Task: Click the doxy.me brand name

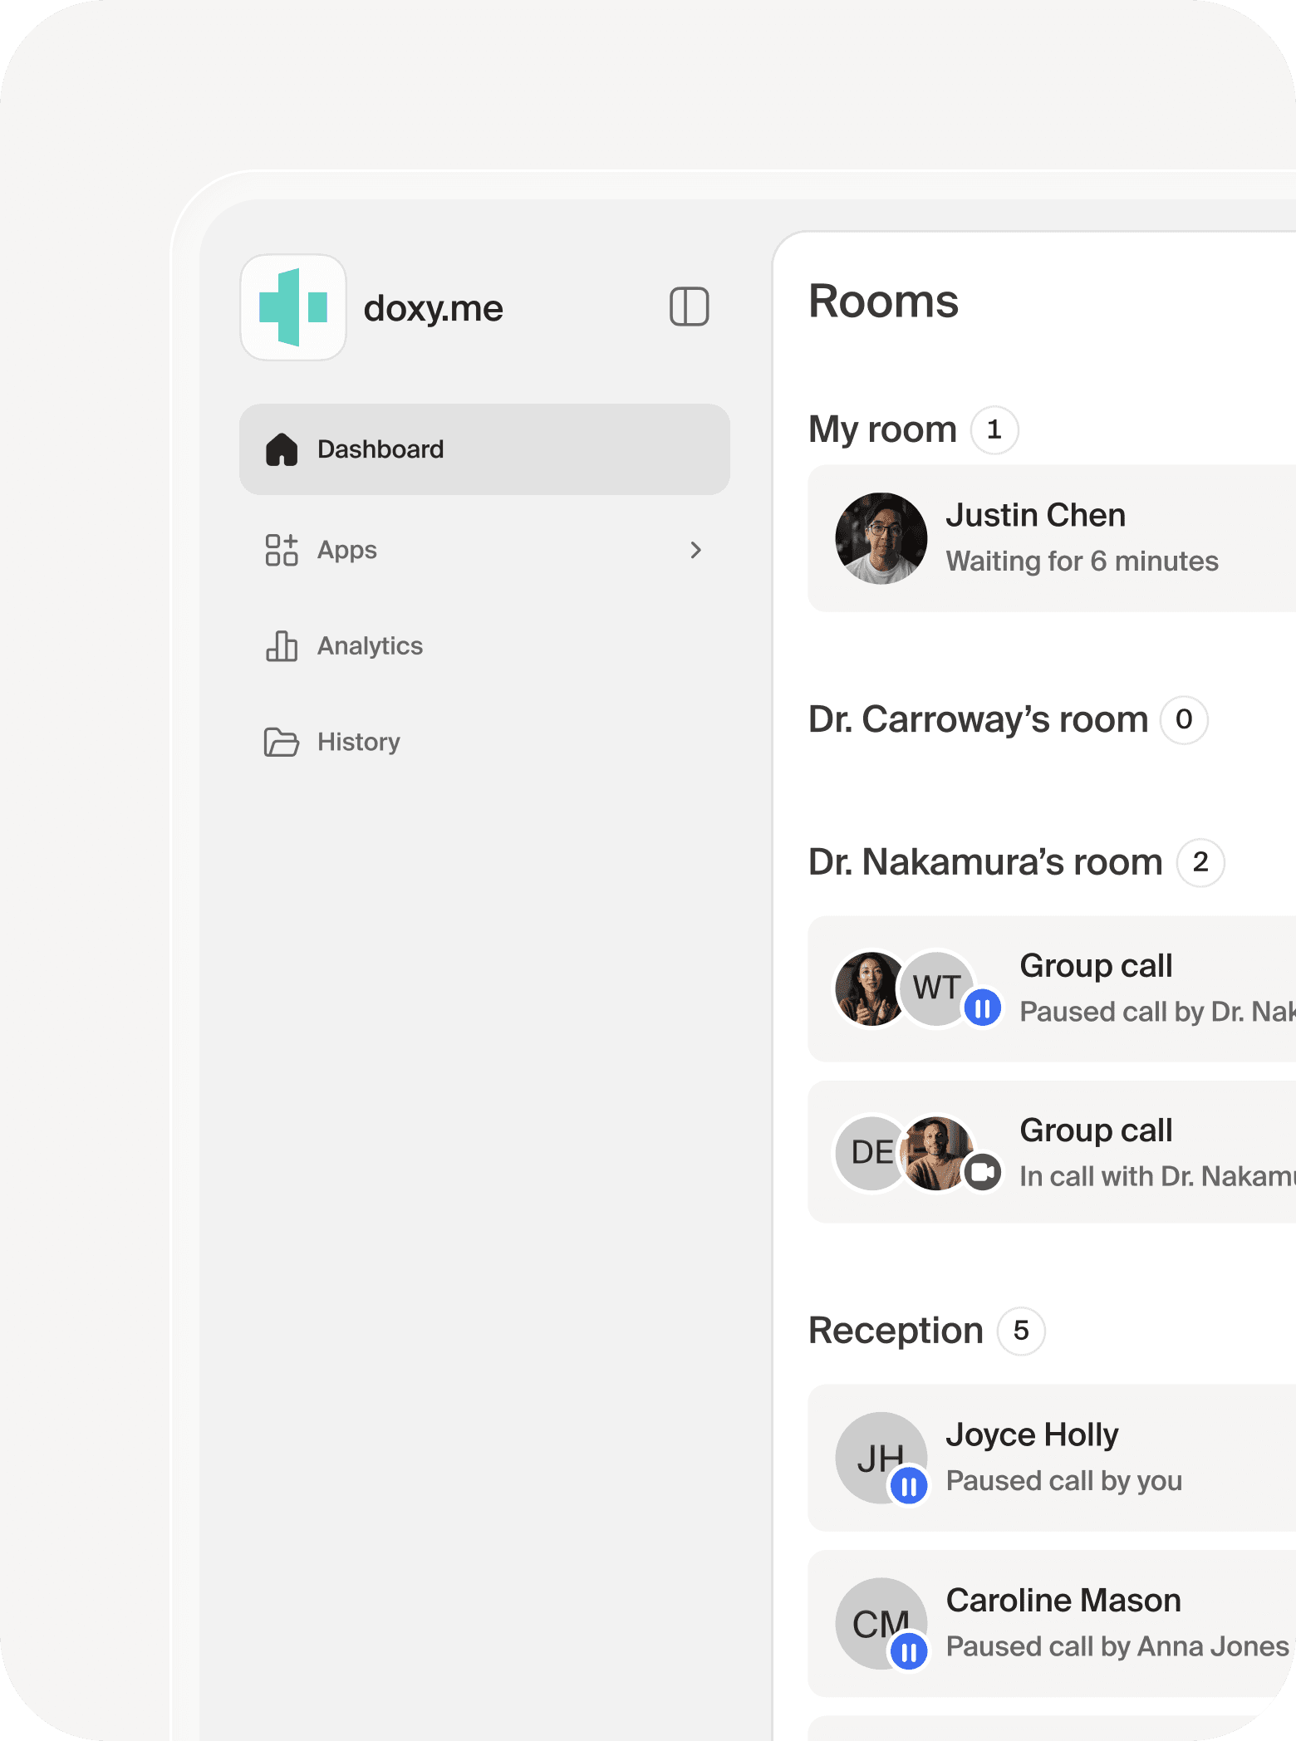Action: [x=433, y=308]
